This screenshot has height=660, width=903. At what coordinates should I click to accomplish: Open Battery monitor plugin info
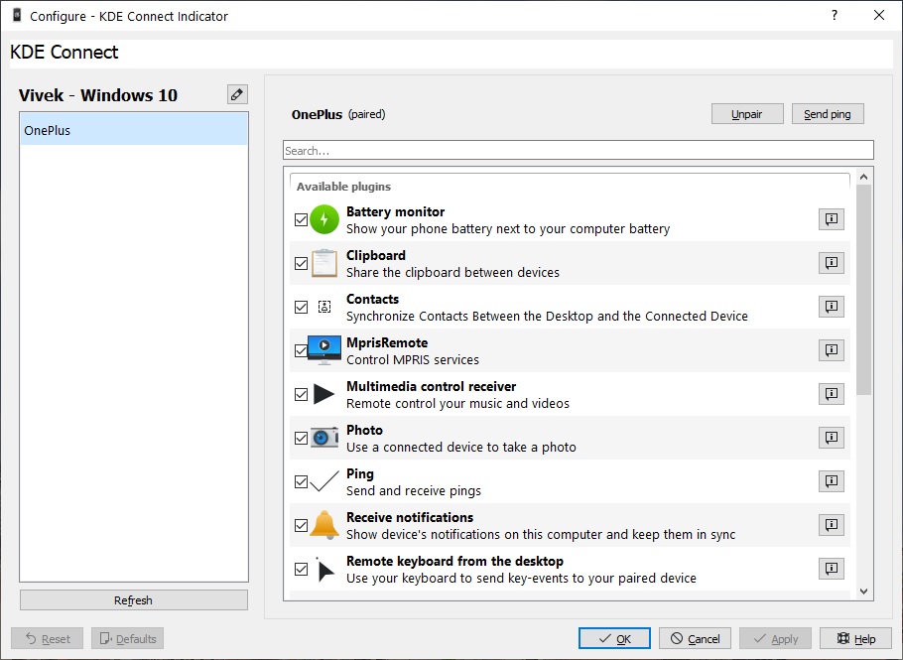[x=831, y=219]
